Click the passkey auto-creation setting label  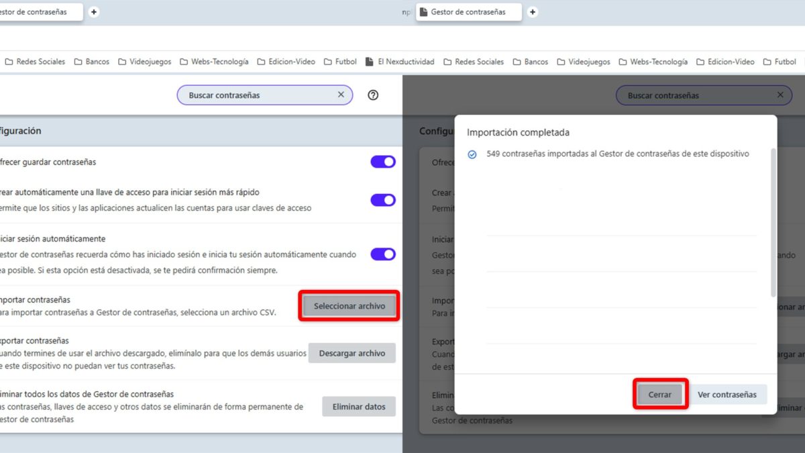(x=130, y=192)
